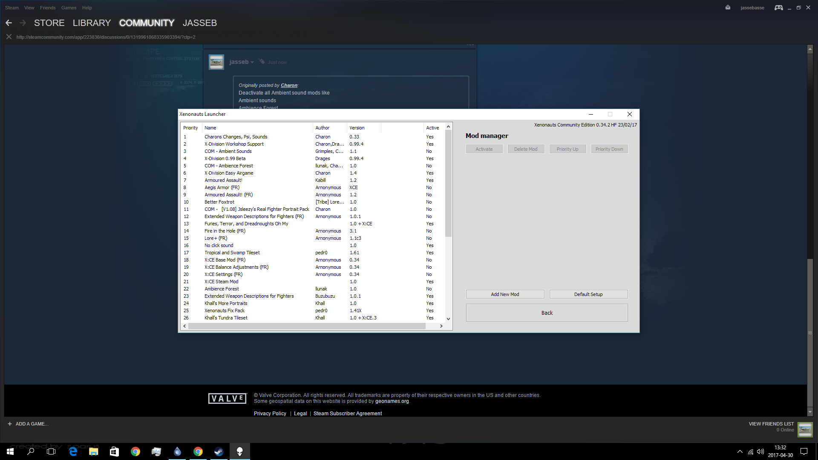Click the Steam page URL address
Viewport: 818px width, 460px height.
click(106, 37)
